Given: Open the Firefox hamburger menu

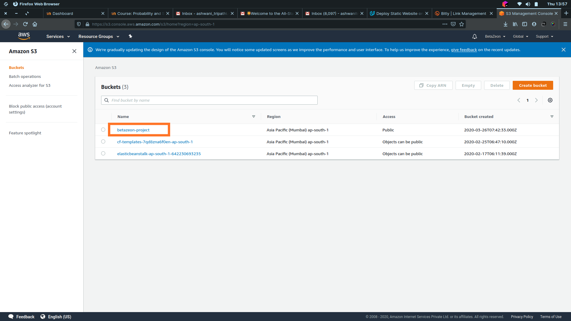Looking at the screenshot, I should 565,24.
